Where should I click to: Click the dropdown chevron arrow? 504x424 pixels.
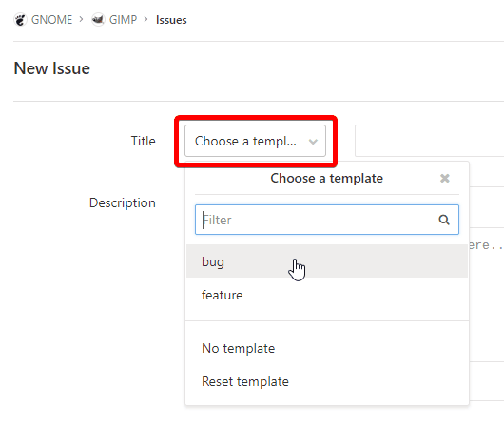pos(313,142)
